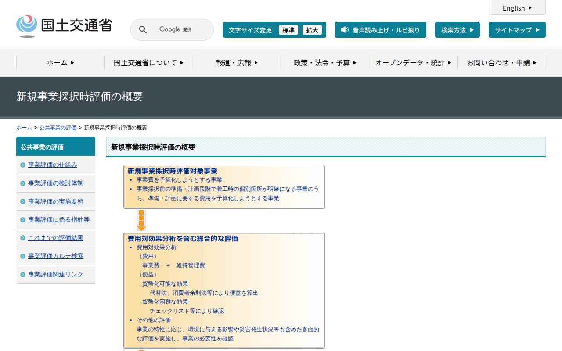Set text size to 拡大

(x=312, y=30)
